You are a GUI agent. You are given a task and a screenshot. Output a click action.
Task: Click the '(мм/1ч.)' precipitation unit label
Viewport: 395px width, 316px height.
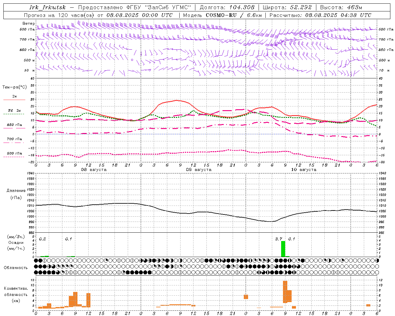[x=16, y=248]
